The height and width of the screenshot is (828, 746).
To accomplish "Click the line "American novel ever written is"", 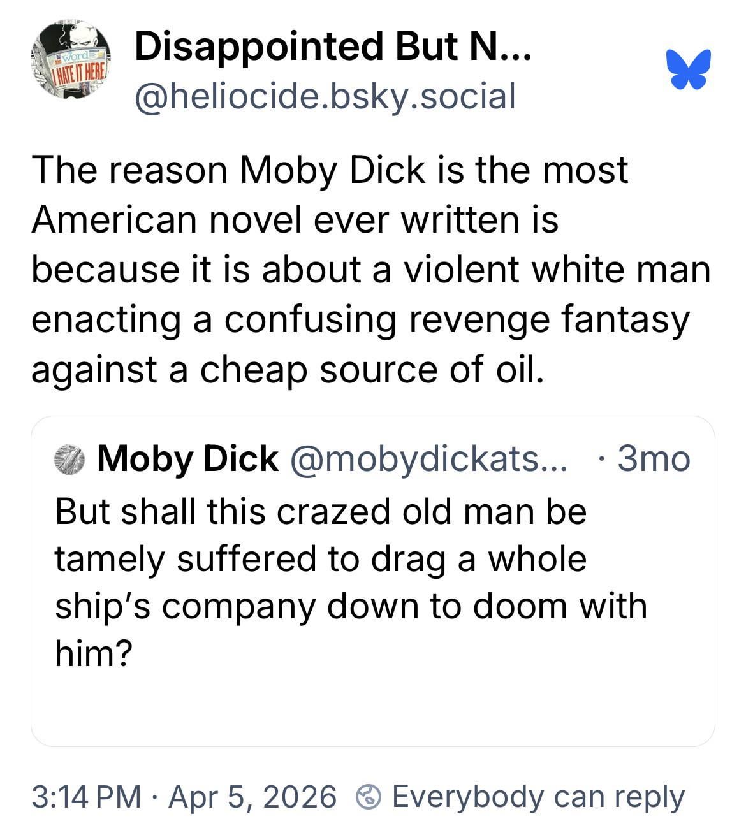I will pos(295,219).
